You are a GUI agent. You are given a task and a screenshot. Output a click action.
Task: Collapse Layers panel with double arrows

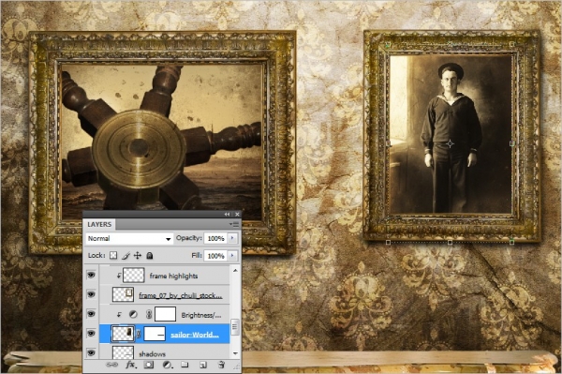(227, 214)
